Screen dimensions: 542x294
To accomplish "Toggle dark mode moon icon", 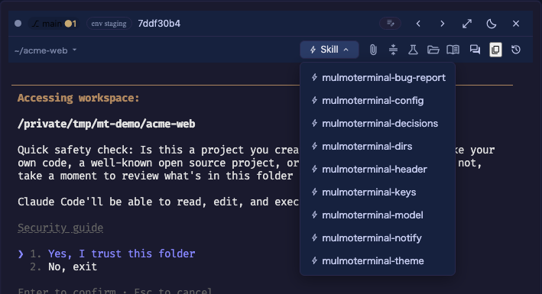I will [x=492, y=24].
